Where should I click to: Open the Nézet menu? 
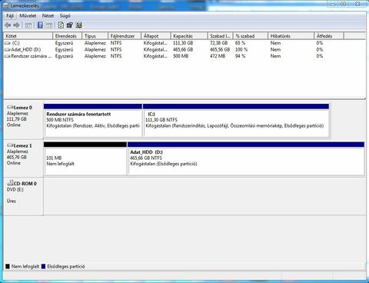[x=48, y=16]
